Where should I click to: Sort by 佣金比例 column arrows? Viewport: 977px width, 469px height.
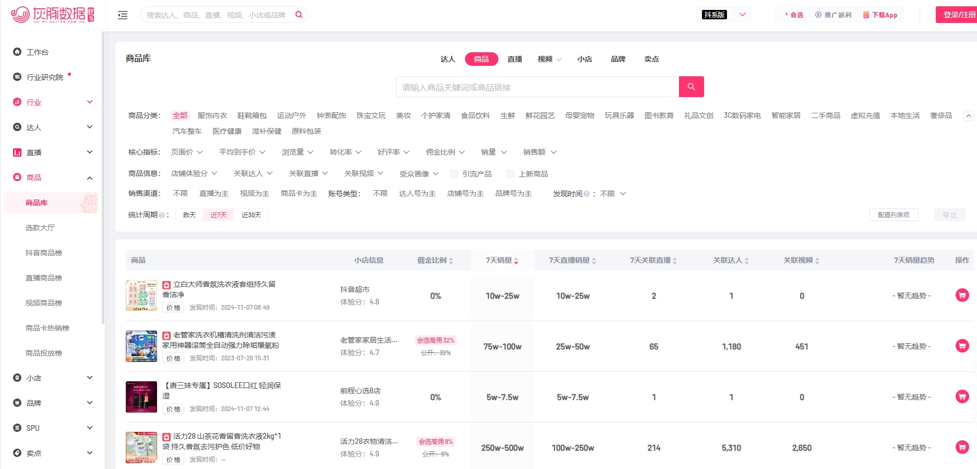(x=451, y=261)
